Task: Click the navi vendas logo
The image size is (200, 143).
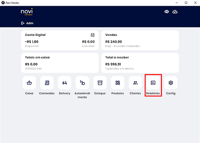Action: click(27, 12)
